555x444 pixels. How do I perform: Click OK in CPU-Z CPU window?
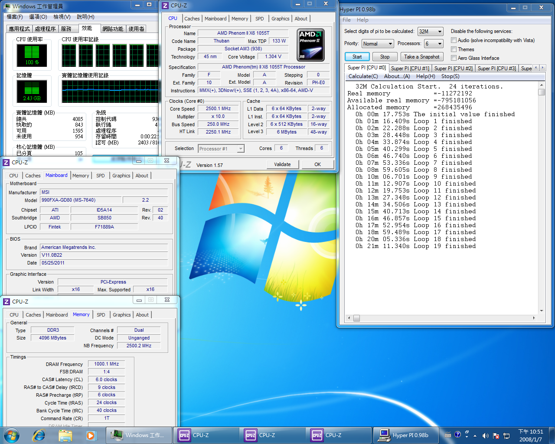point(318,164)
